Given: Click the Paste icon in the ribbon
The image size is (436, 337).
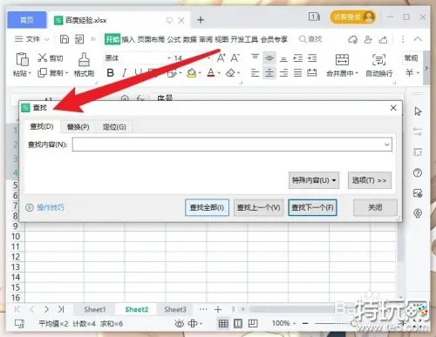Looking at the screenshot, I should point(22,59).
